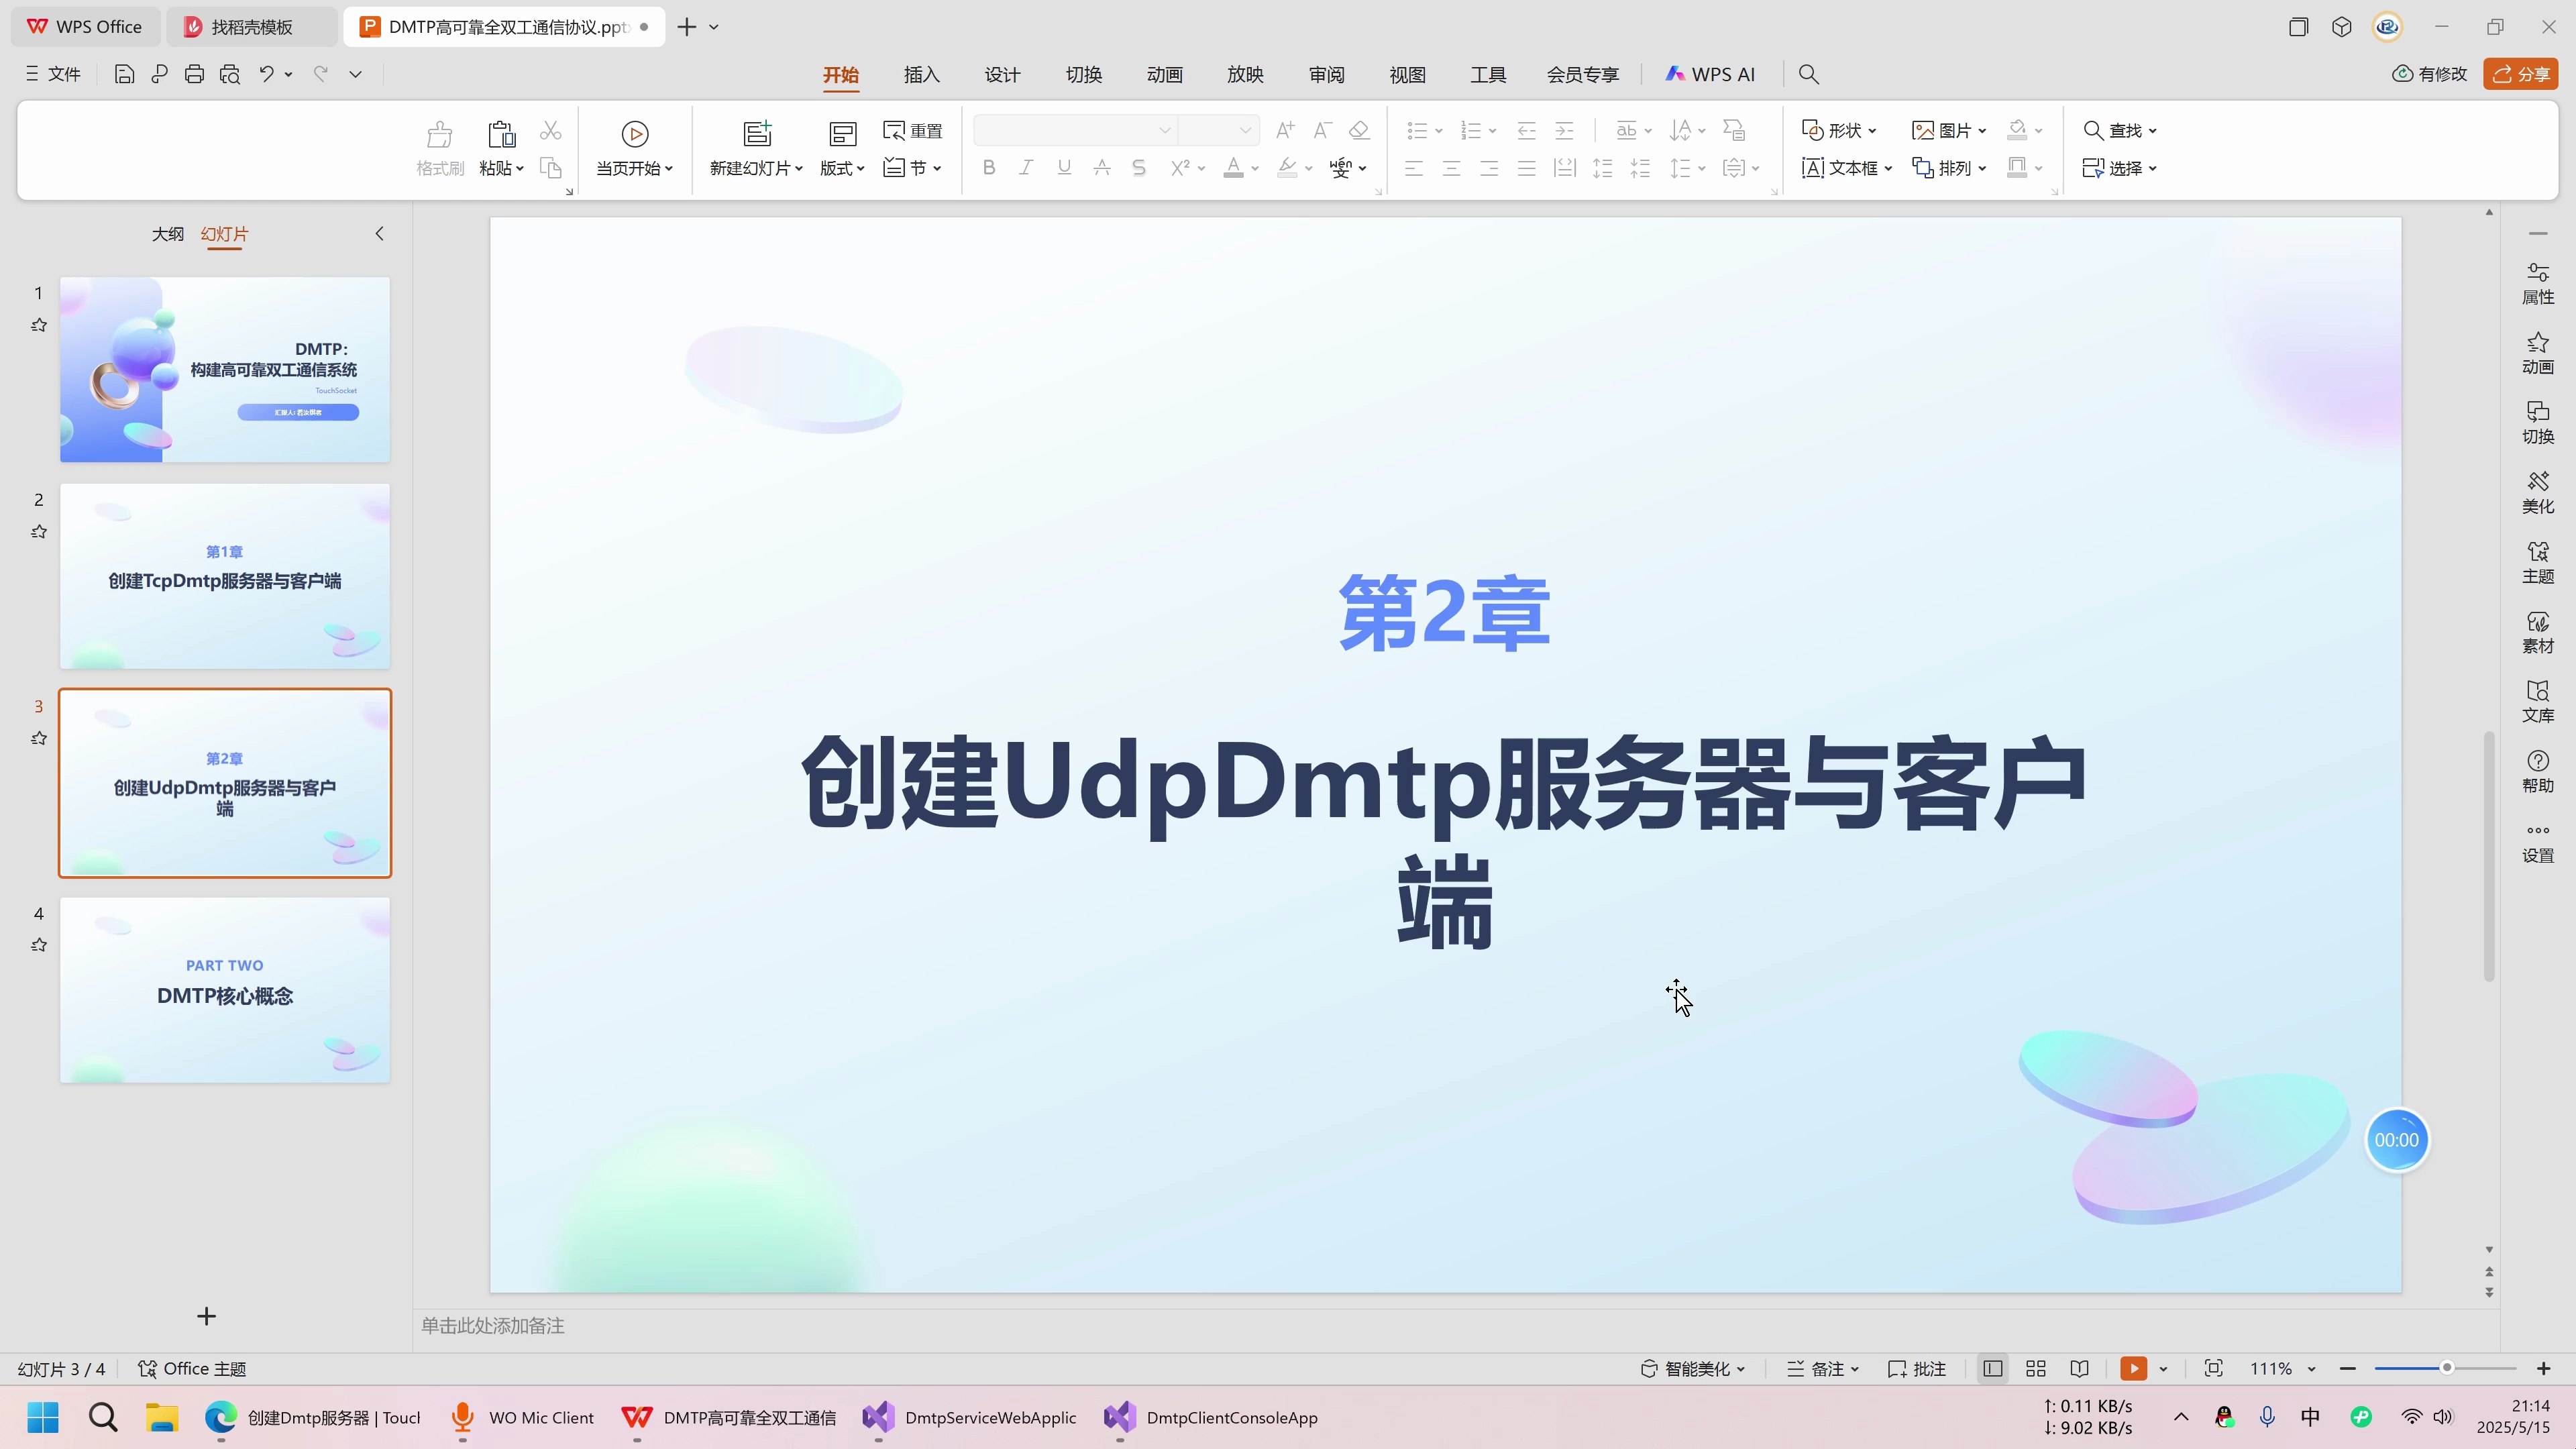The height and width of the screenshot is (1449, 2576).
Task: Open the font color dropdown
Action: tap(1253, 168)
